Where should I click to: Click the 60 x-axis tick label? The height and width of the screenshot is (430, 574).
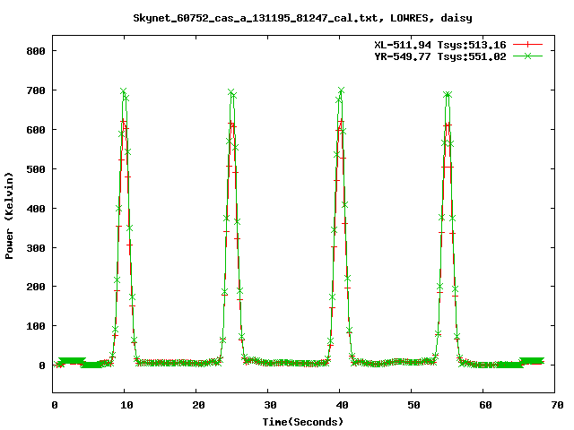tap(485, 405)
